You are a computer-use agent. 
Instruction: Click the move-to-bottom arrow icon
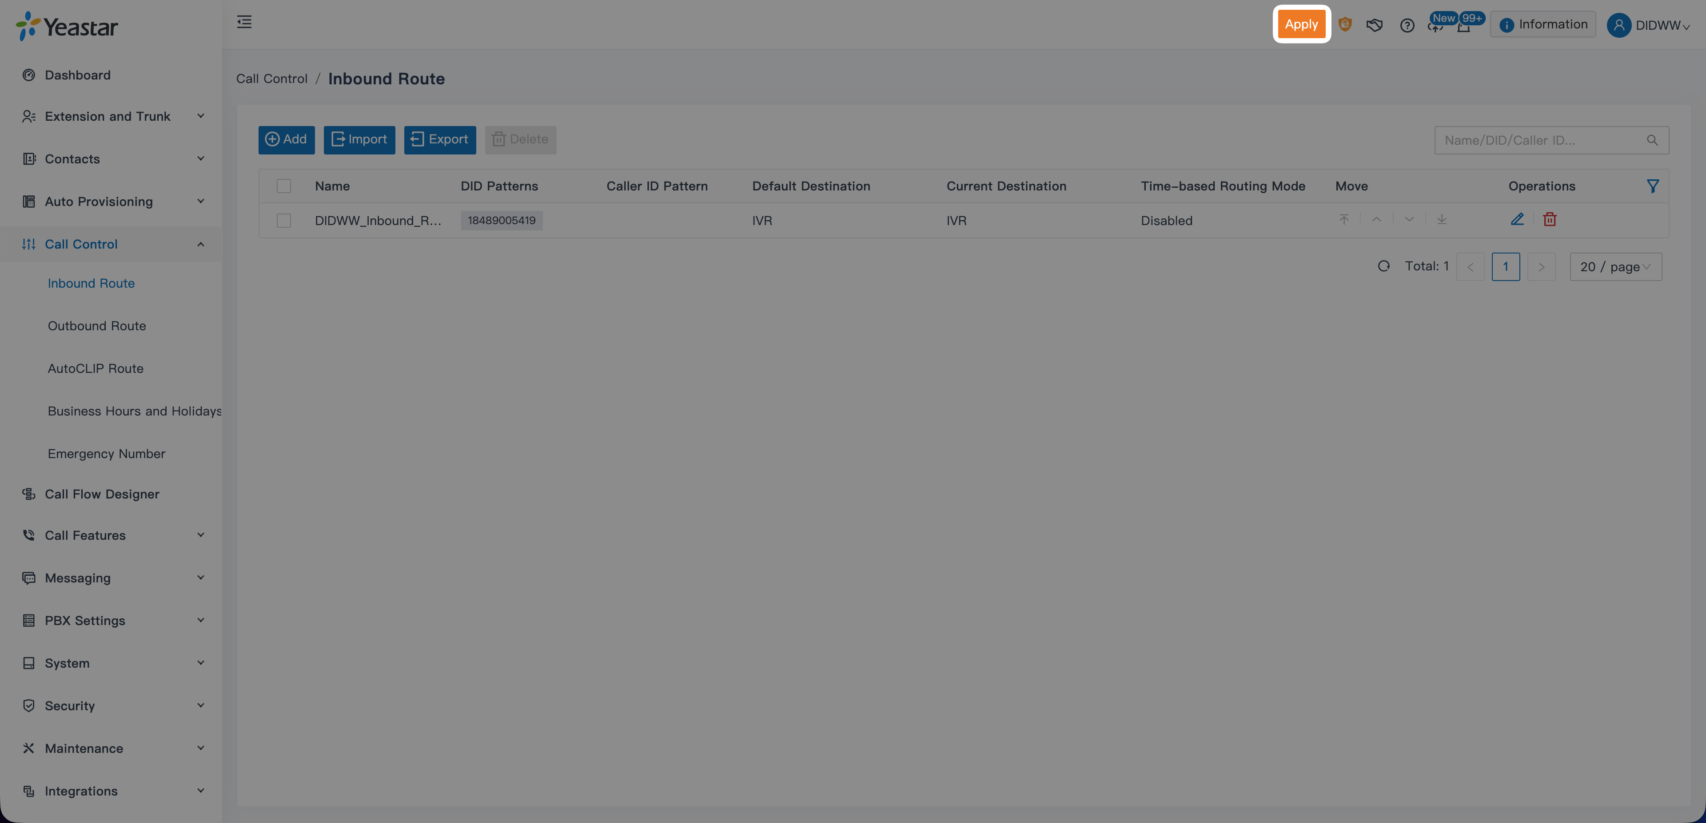point(1442,220)
